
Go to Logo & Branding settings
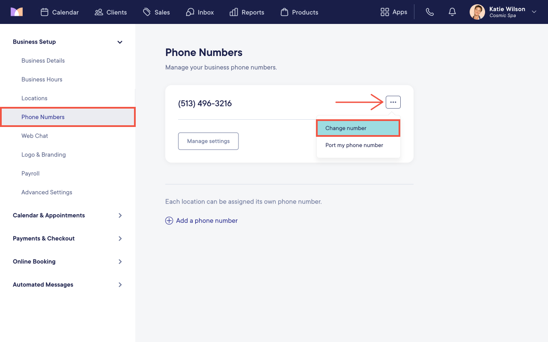[x=44, y=155]
